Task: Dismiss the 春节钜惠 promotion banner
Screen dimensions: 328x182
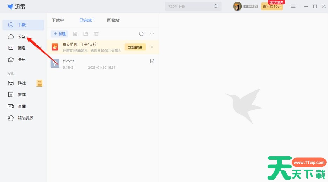Action: [x=152, y=47]
